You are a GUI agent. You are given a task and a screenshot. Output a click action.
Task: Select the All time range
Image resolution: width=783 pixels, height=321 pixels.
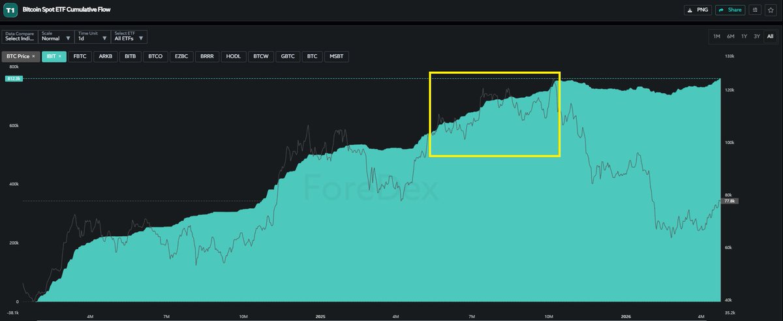pos(771,36)
